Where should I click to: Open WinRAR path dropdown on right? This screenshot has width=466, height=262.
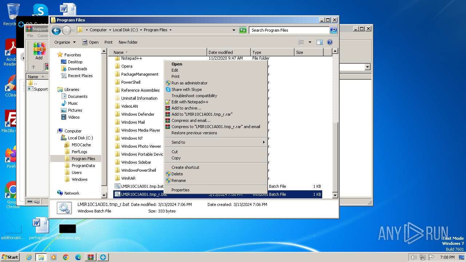[367, 67]
